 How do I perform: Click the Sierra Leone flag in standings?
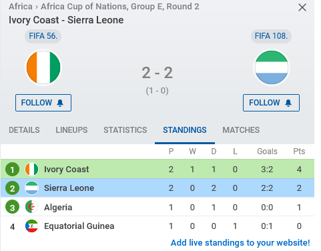point(31,188)
